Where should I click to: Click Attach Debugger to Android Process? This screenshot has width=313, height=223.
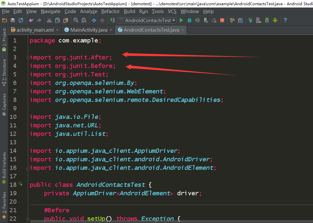tap(206, 20)
